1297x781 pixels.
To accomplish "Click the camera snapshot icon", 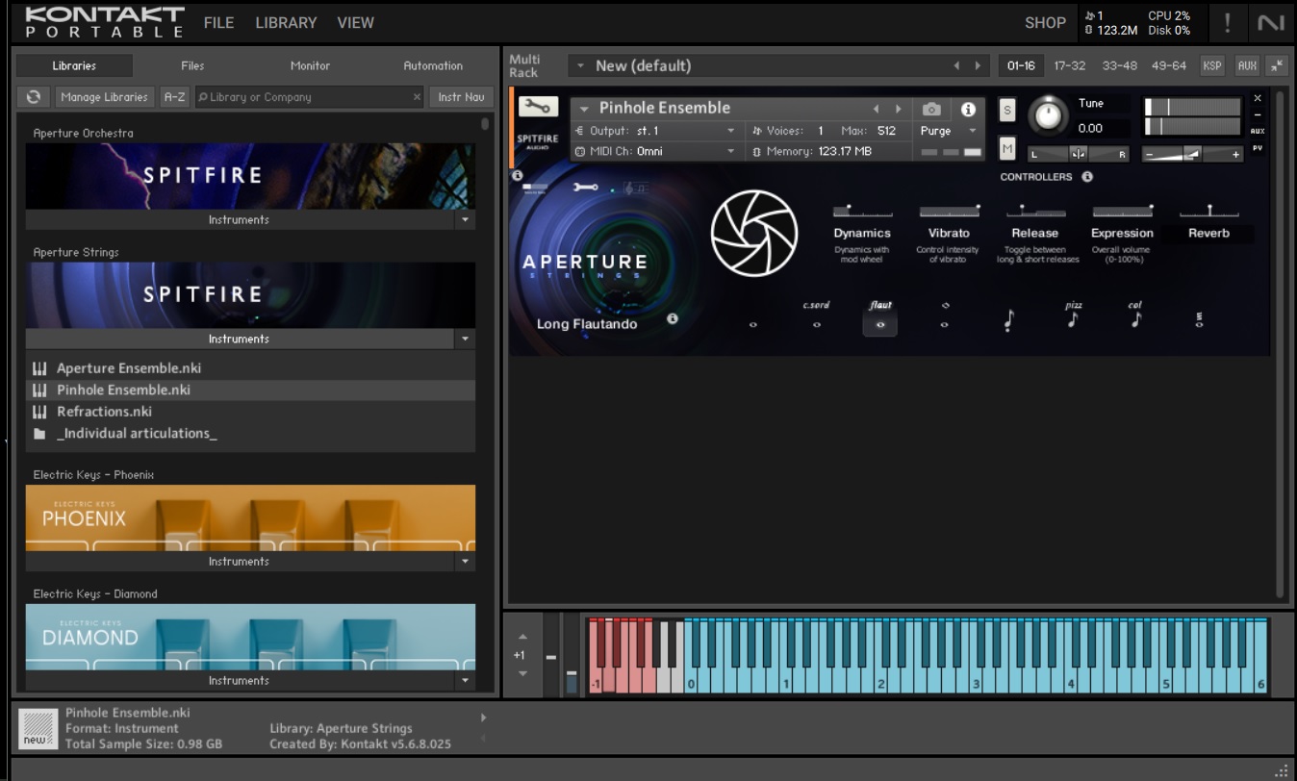I will [x=930, y=110].
